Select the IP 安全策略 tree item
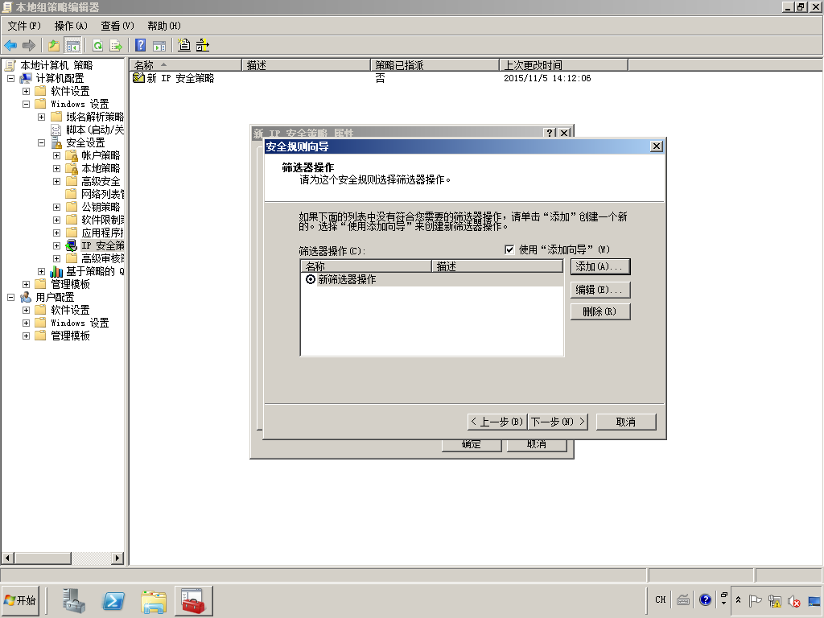 coord(103,245)
